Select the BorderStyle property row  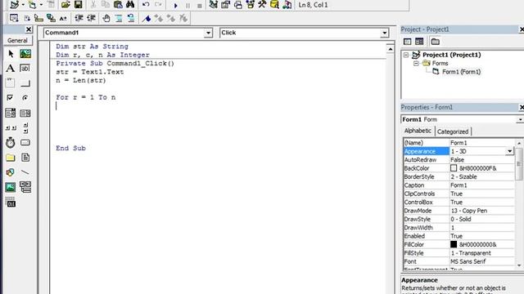coord(458,176)
